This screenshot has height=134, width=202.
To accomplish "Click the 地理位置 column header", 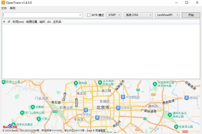I will 31,22.
